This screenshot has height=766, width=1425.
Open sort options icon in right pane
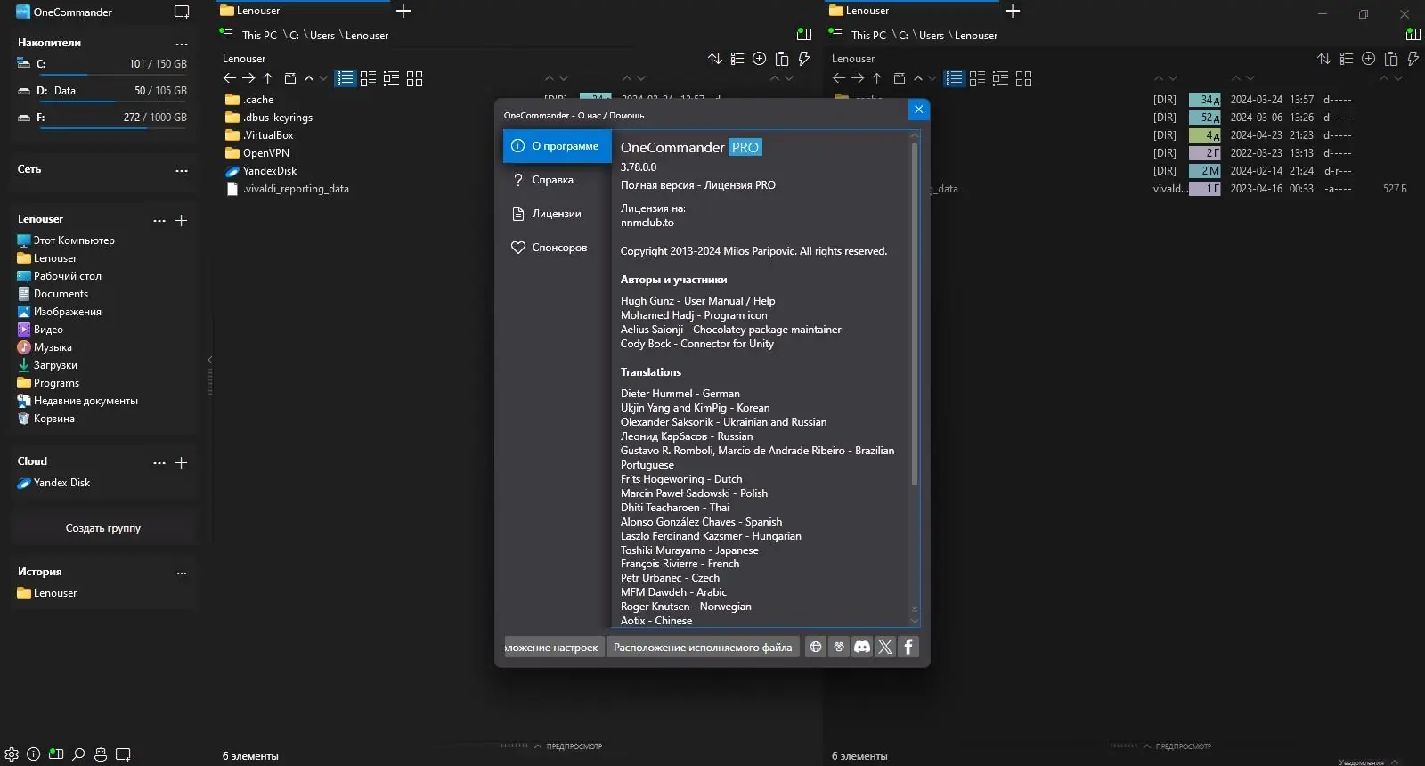tap(1324, 59)
